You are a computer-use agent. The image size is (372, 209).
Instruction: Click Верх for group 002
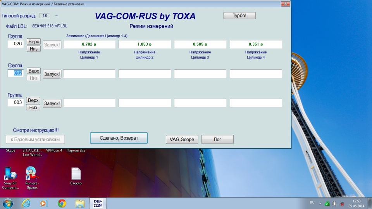tap(33, 71)
